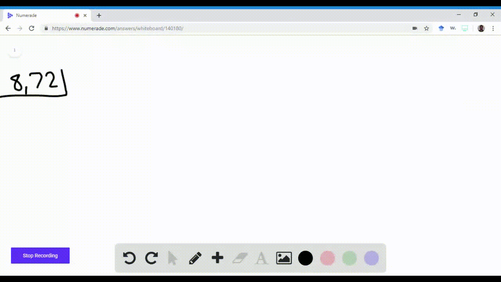Open a new browser tab
This screenshot has width=501, height=282.
tap(99, 15)
